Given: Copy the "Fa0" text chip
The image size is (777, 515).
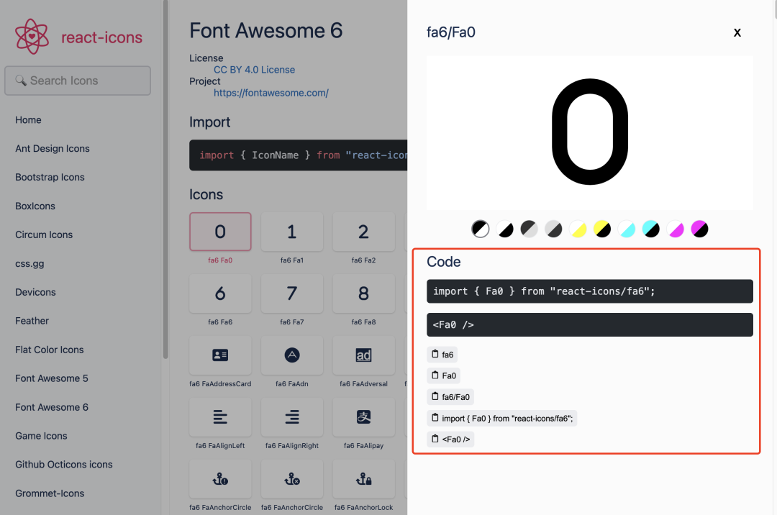Looking at the screenshot, I should click(443, 376).
